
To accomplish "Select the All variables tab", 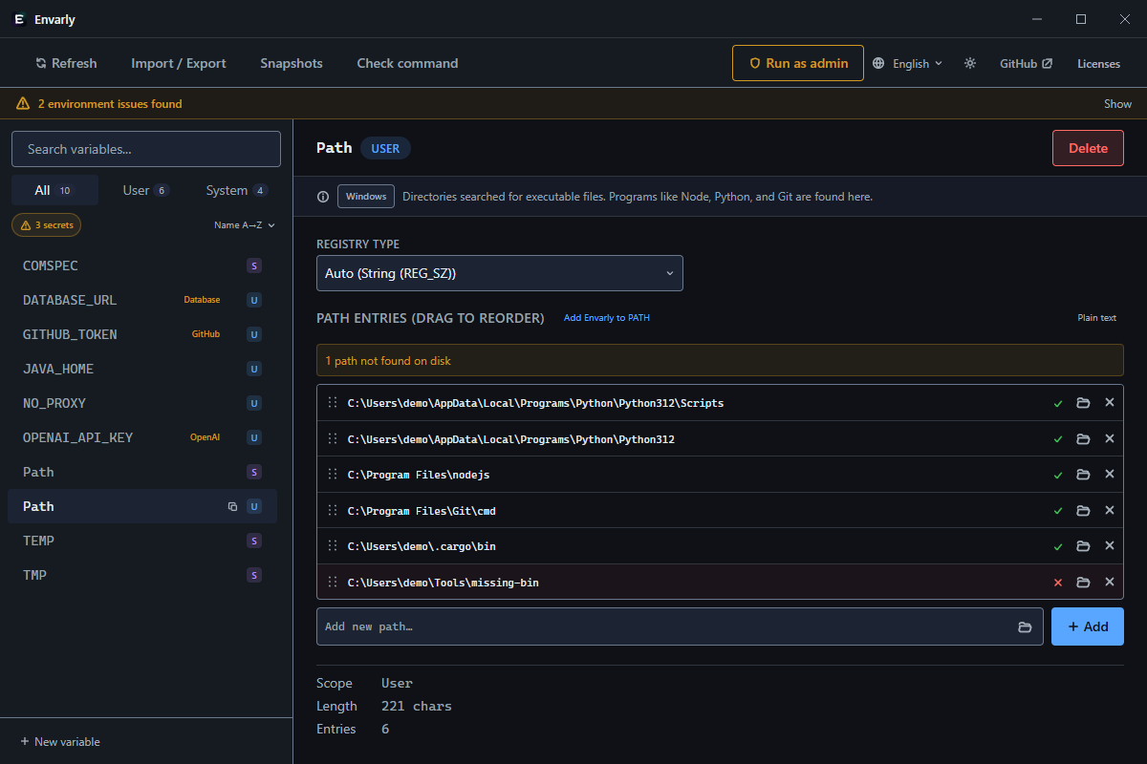I will click(54, 190).
